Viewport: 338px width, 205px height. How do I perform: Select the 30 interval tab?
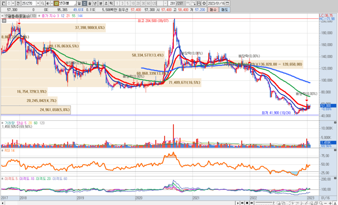pyautogui.click(x=143, y=3)
